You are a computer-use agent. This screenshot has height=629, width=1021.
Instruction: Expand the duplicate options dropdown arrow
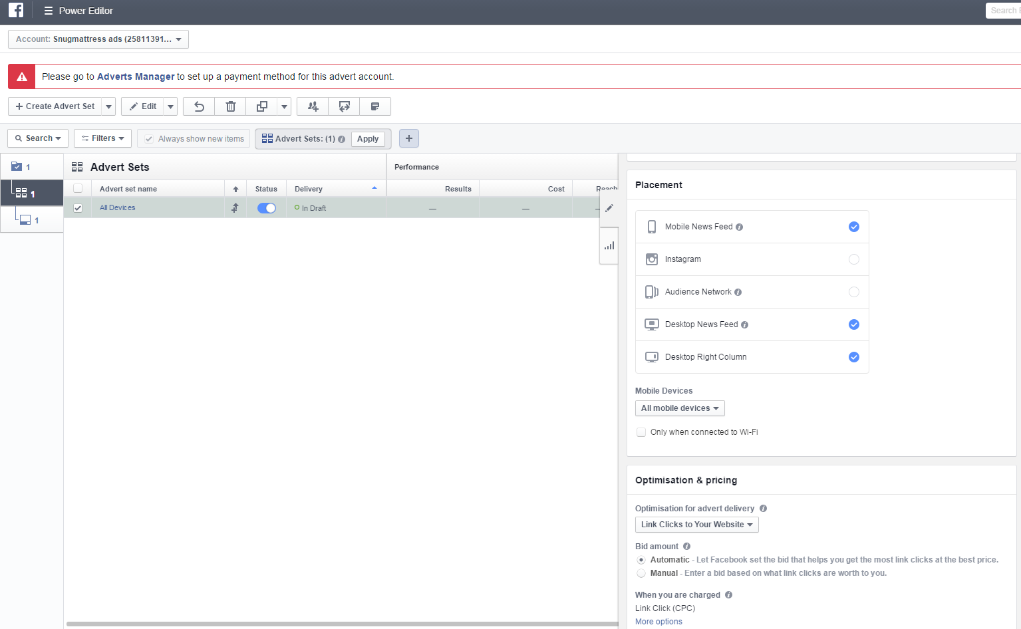[284, 106]
